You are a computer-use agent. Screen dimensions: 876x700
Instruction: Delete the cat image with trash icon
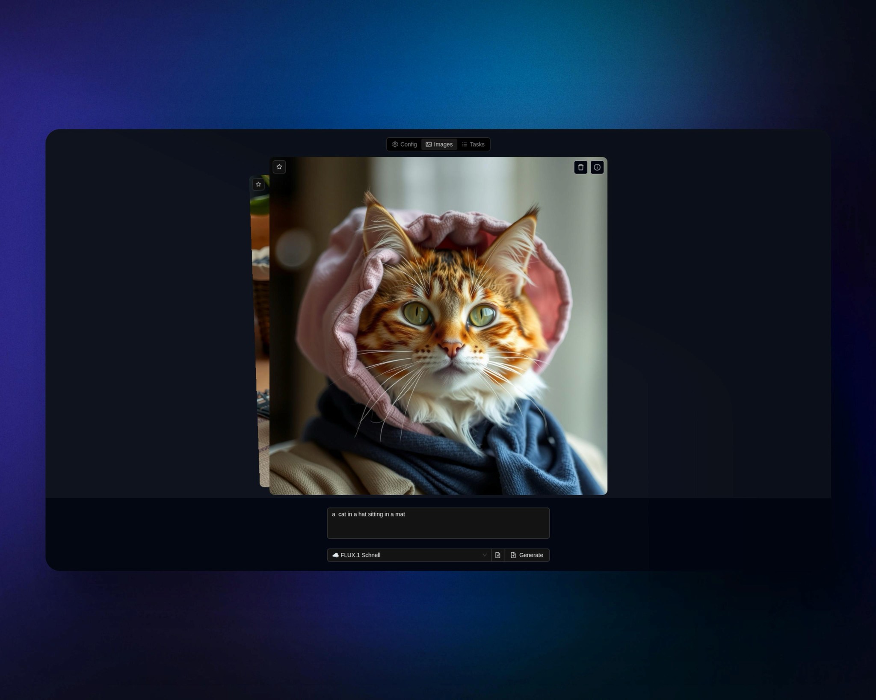580,167
